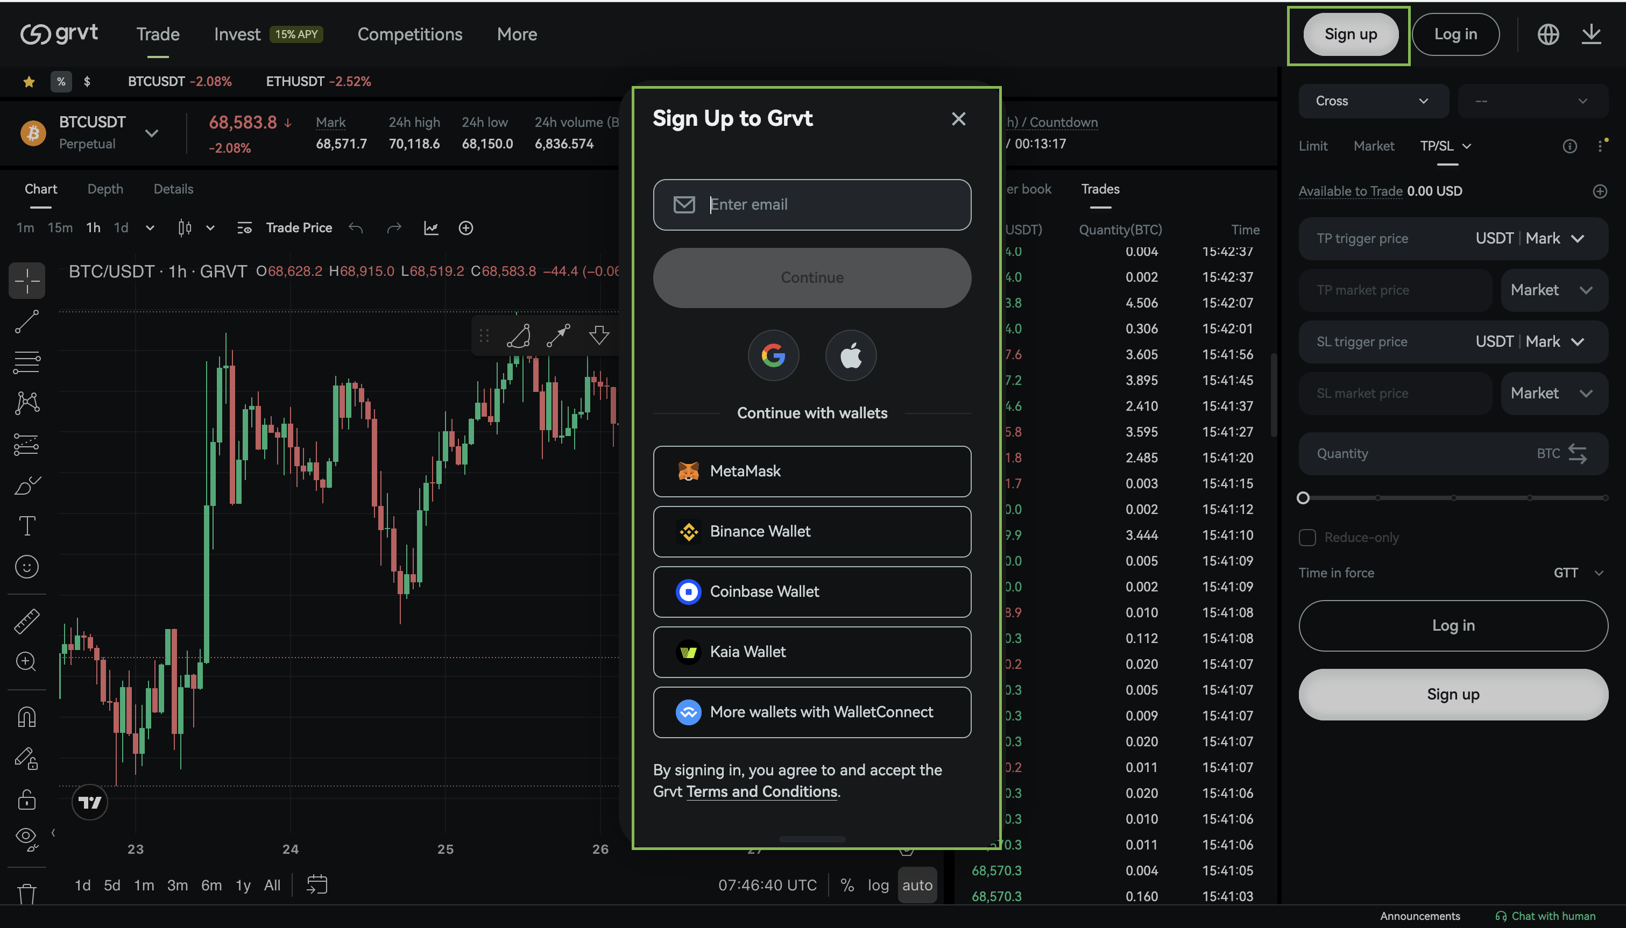Select the trend line drawing tool
The image size is (1626, 928).
(27, 321)
